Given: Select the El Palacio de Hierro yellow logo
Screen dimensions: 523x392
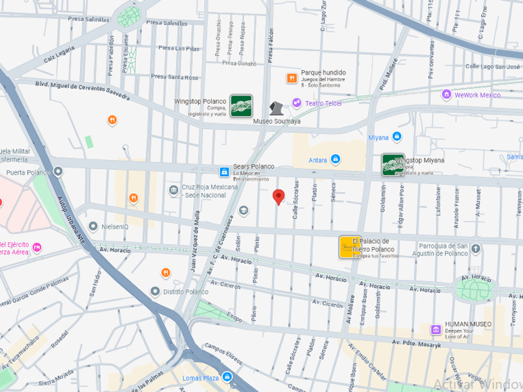Looking at the screenshot, I should [x=349, y=247].
